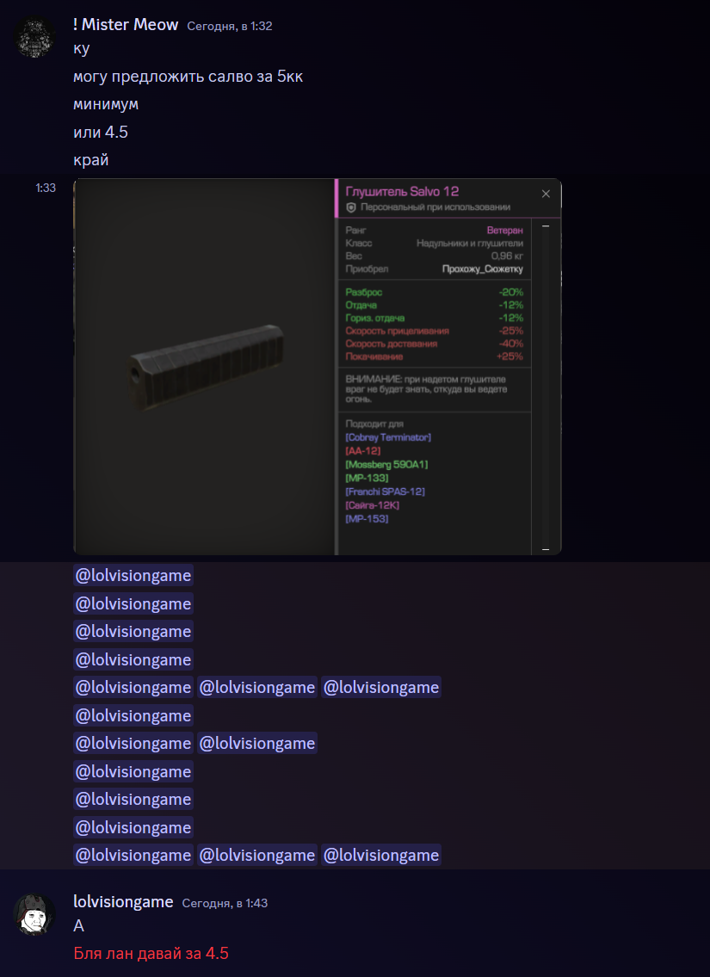Click lolvisiongame's profile avatar
Viewport: 710px width, 977px height.
click(x=34, y=914)
